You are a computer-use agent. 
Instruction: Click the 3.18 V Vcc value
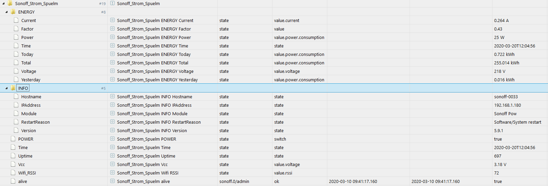(500, 164)
